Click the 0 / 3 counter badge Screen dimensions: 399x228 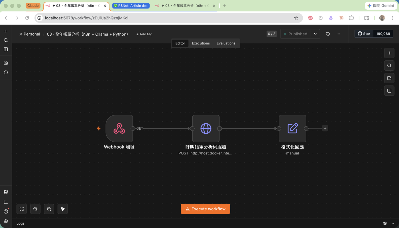click(x=272, y=34)
